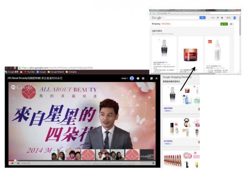Reload the Google+ page
The image size is (244, 171).
pyautogui.click(x=15, y=68)
